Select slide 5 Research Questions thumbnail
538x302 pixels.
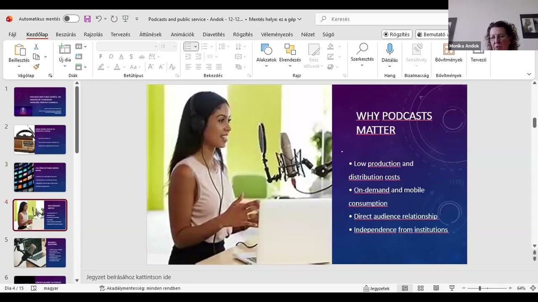tap(40, 253)
